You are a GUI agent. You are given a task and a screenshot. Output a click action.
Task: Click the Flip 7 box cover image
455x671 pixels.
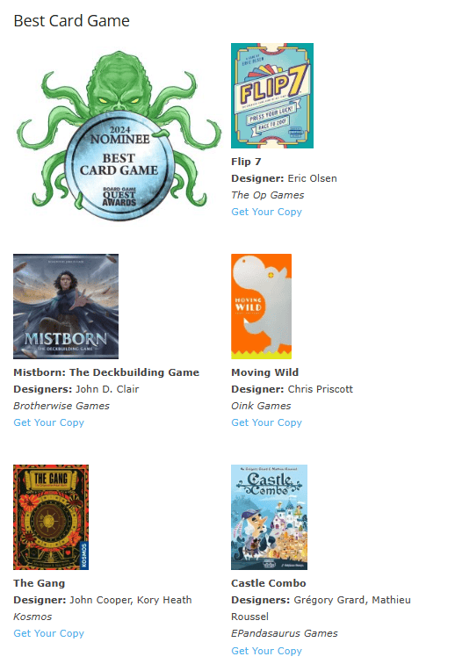(272, 96)
